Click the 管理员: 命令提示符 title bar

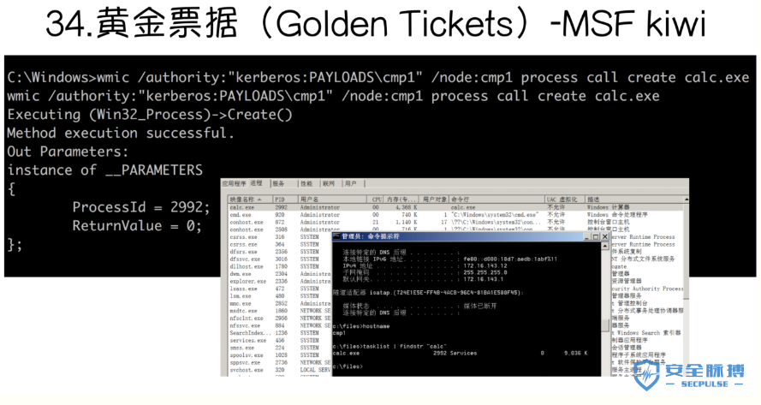(471, 236)
